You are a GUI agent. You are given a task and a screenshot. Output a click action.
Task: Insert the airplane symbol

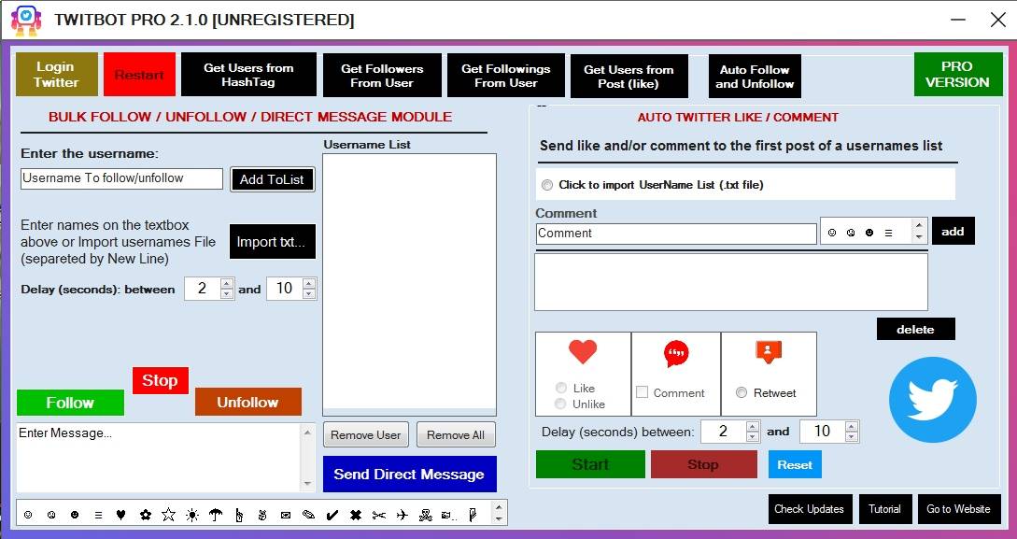coord(403,515)
